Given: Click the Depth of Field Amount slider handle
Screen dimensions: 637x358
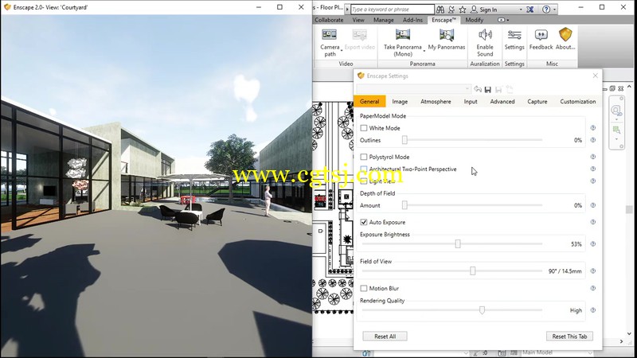Looking at the screenshot, I should coord(404,205).
